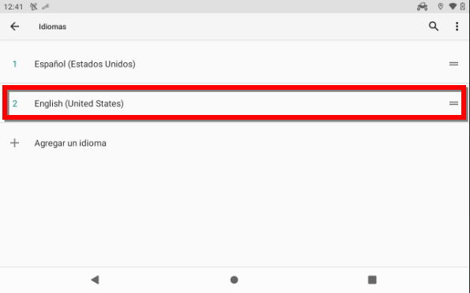Click the number 2 beside English

[x=15, y=104]
